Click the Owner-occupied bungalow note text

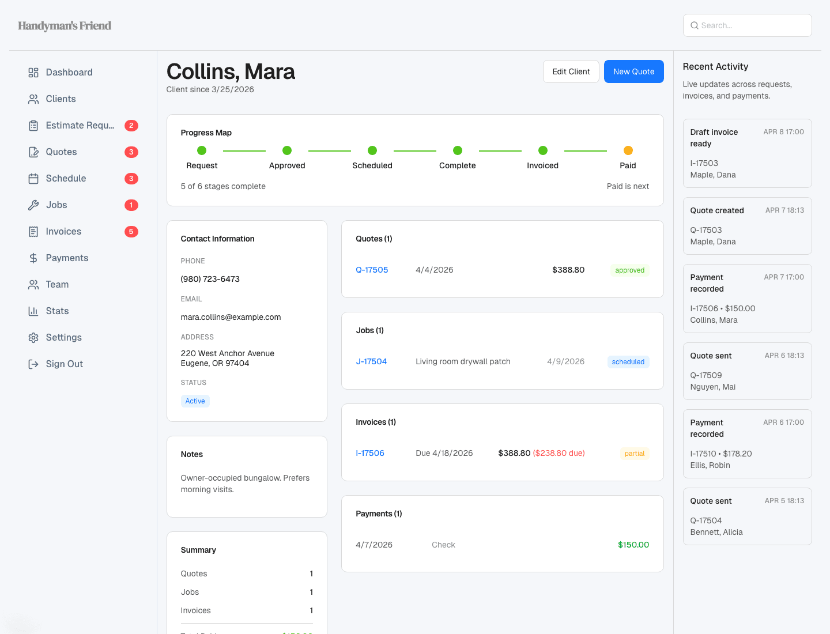(x=246, y=484)
